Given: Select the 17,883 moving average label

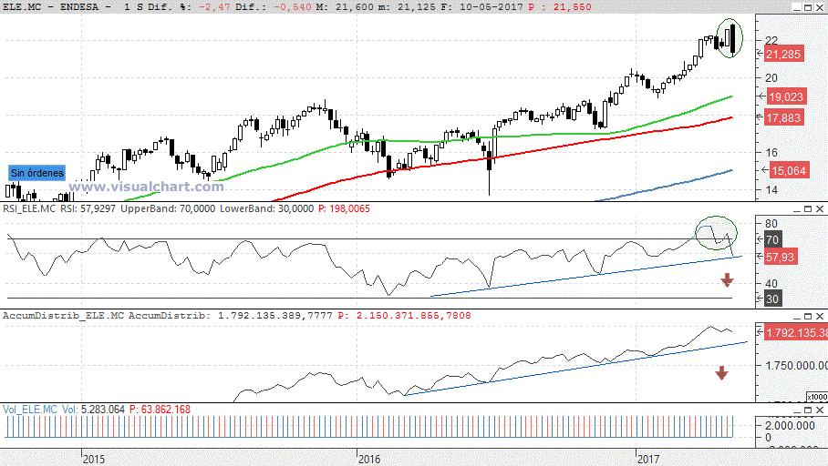Looking at the screenshot, I should click(783, 118).
